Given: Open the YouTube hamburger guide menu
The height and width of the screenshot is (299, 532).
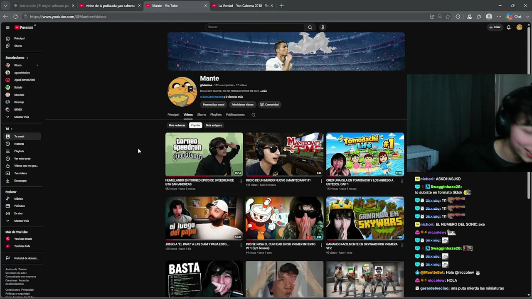Looking at the screenshot, I should coord(7,27).
